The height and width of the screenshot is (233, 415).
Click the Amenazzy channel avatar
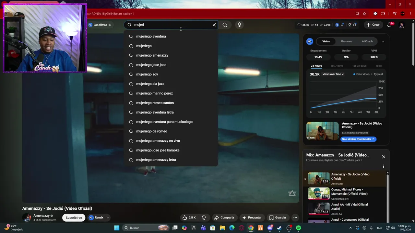pos(27,217)
